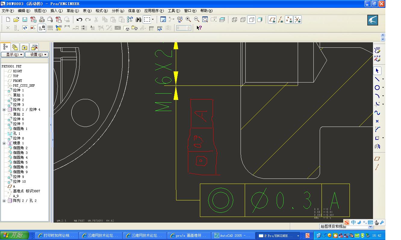The width and height of the screenshot is (401, 240).
Task: Open the 插入 menu
Action: click(57, 11)
